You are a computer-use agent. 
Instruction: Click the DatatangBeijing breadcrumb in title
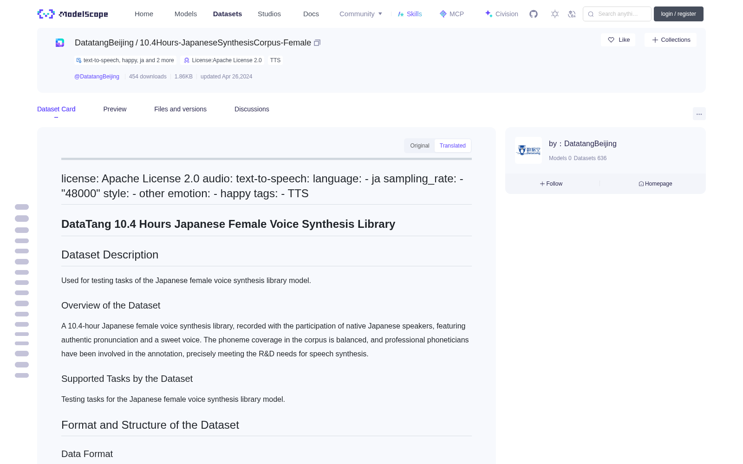click(x=104, y=43)
